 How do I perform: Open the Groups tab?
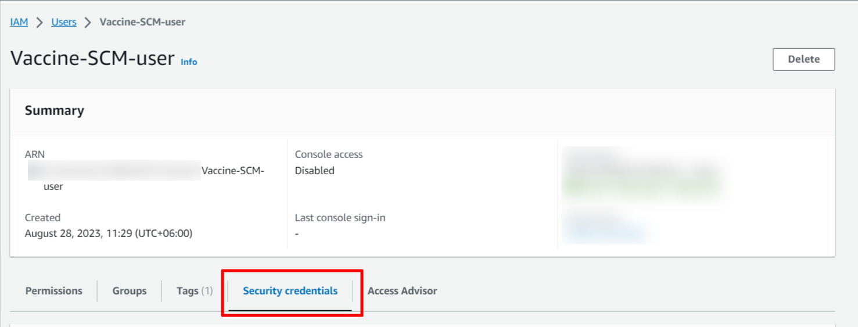(130, 291)
